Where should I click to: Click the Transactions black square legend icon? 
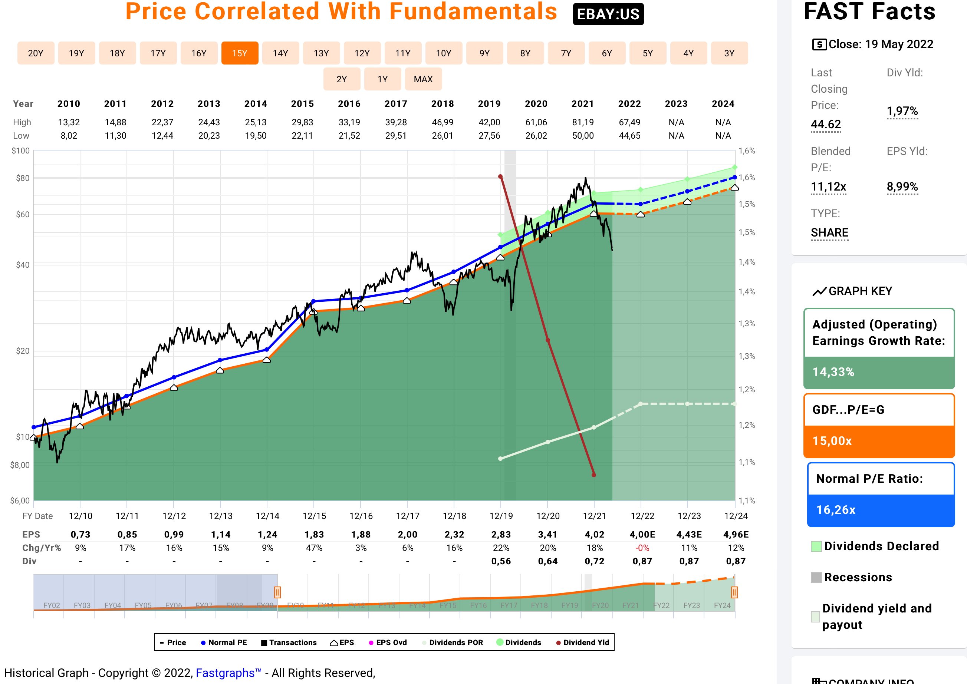264,643
